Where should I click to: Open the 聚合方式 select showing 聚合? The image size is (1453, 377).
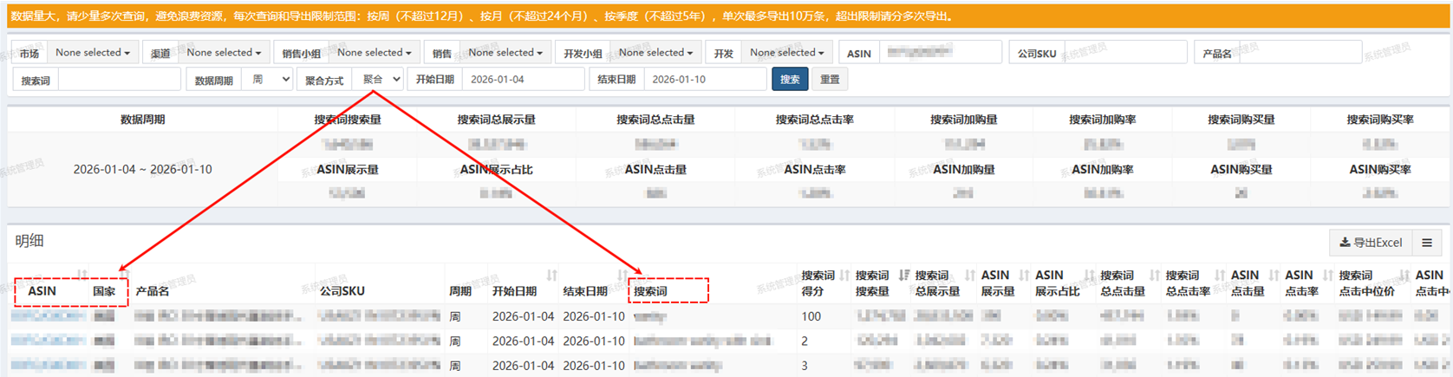click(x=378, y=80)
